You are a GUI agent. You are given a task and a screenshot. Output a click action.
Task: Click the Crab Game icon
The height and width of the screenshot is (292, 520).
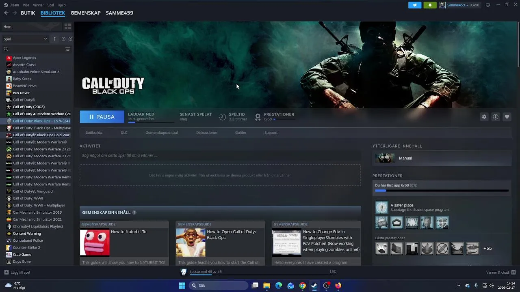click(9, 255)
